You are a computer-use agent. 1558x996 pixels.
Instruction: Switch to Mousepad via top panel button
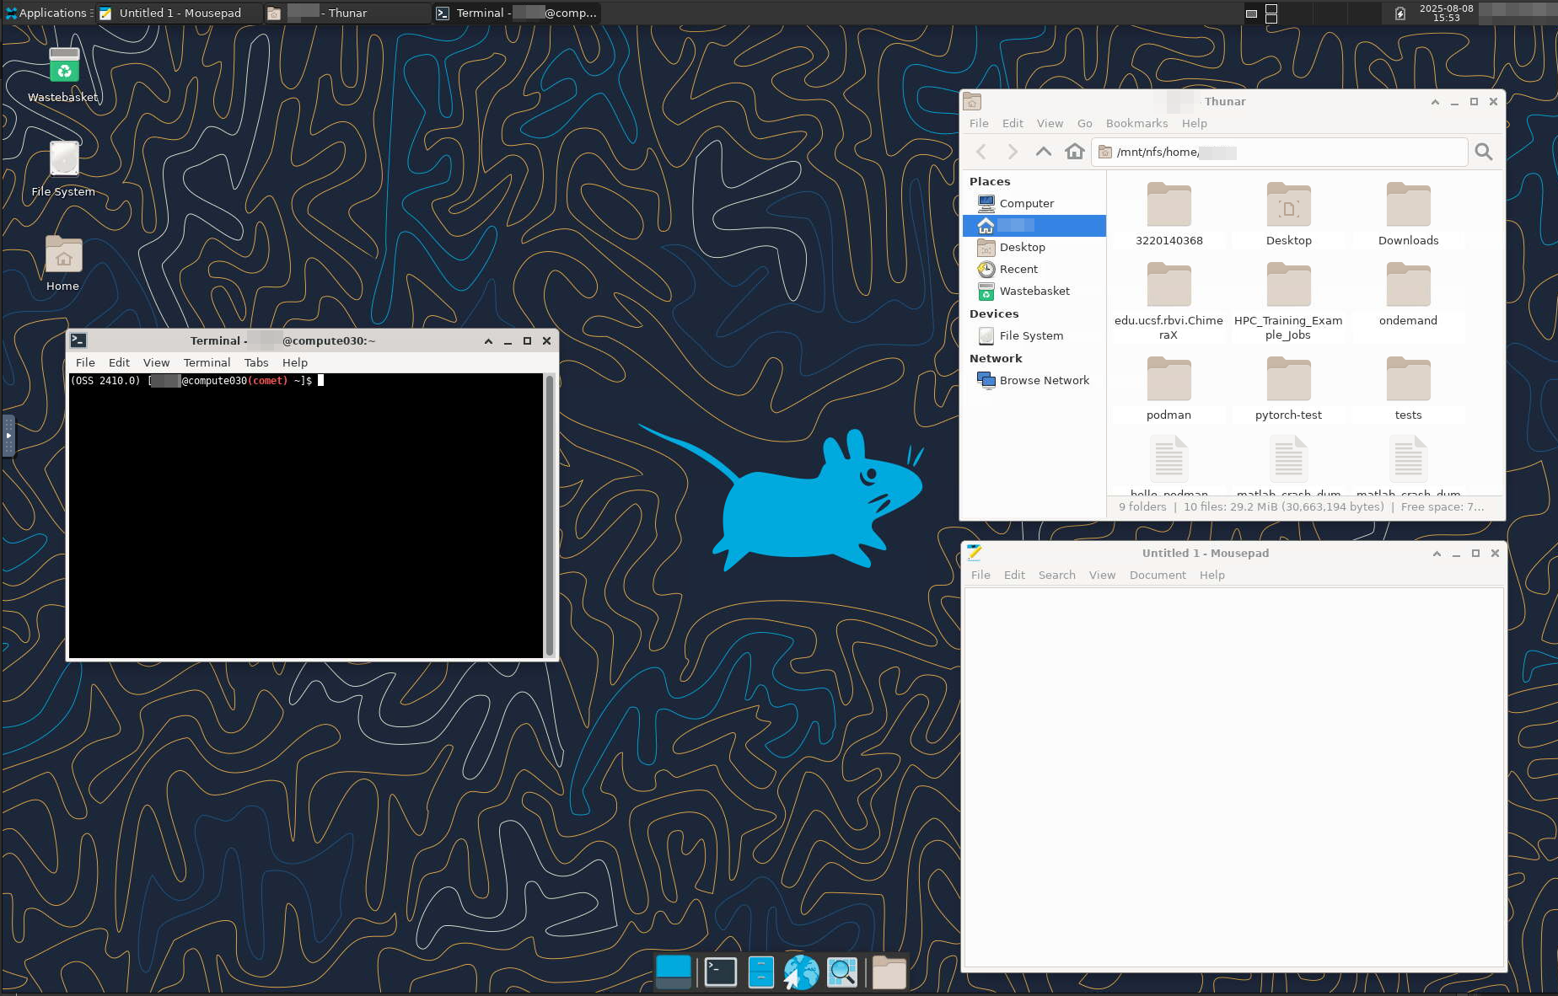click(179, 13)
